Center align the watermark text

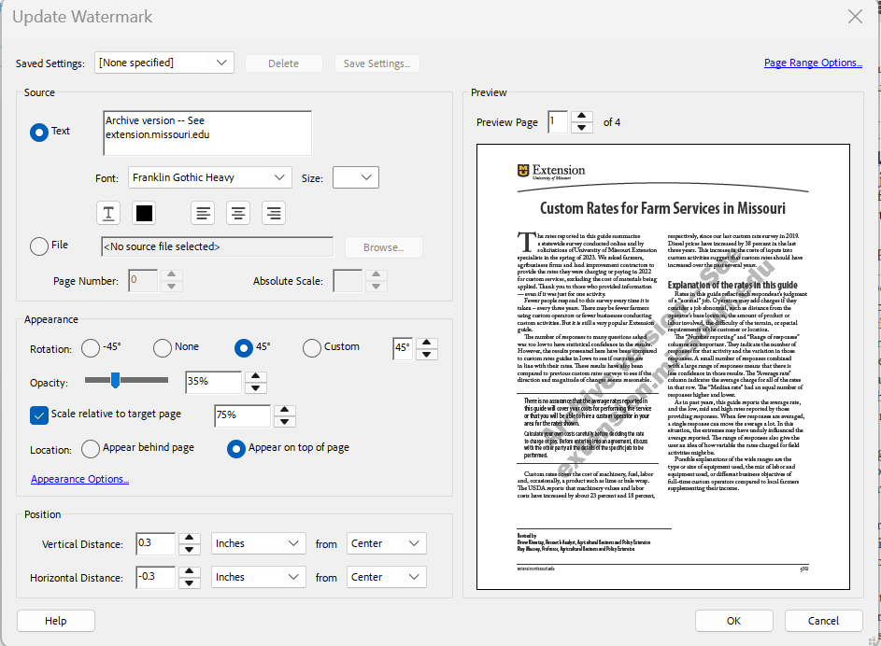[x=238, y=213]
